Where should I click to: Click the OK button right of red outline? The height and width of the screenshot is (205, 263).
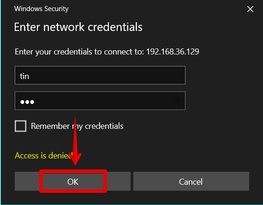119,181
